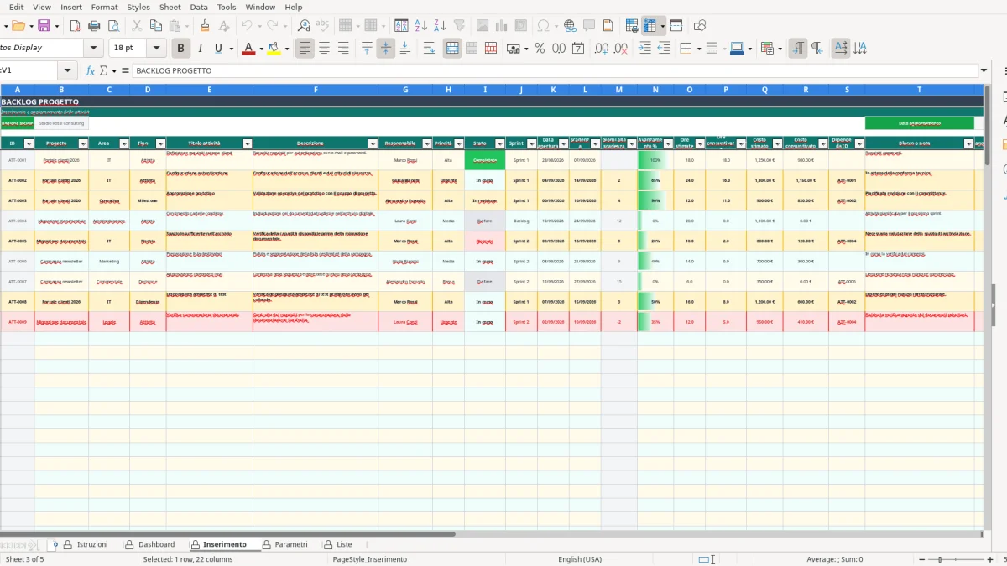Click the Cut scissors icon
1007x566 pixels.
(136, 26)
